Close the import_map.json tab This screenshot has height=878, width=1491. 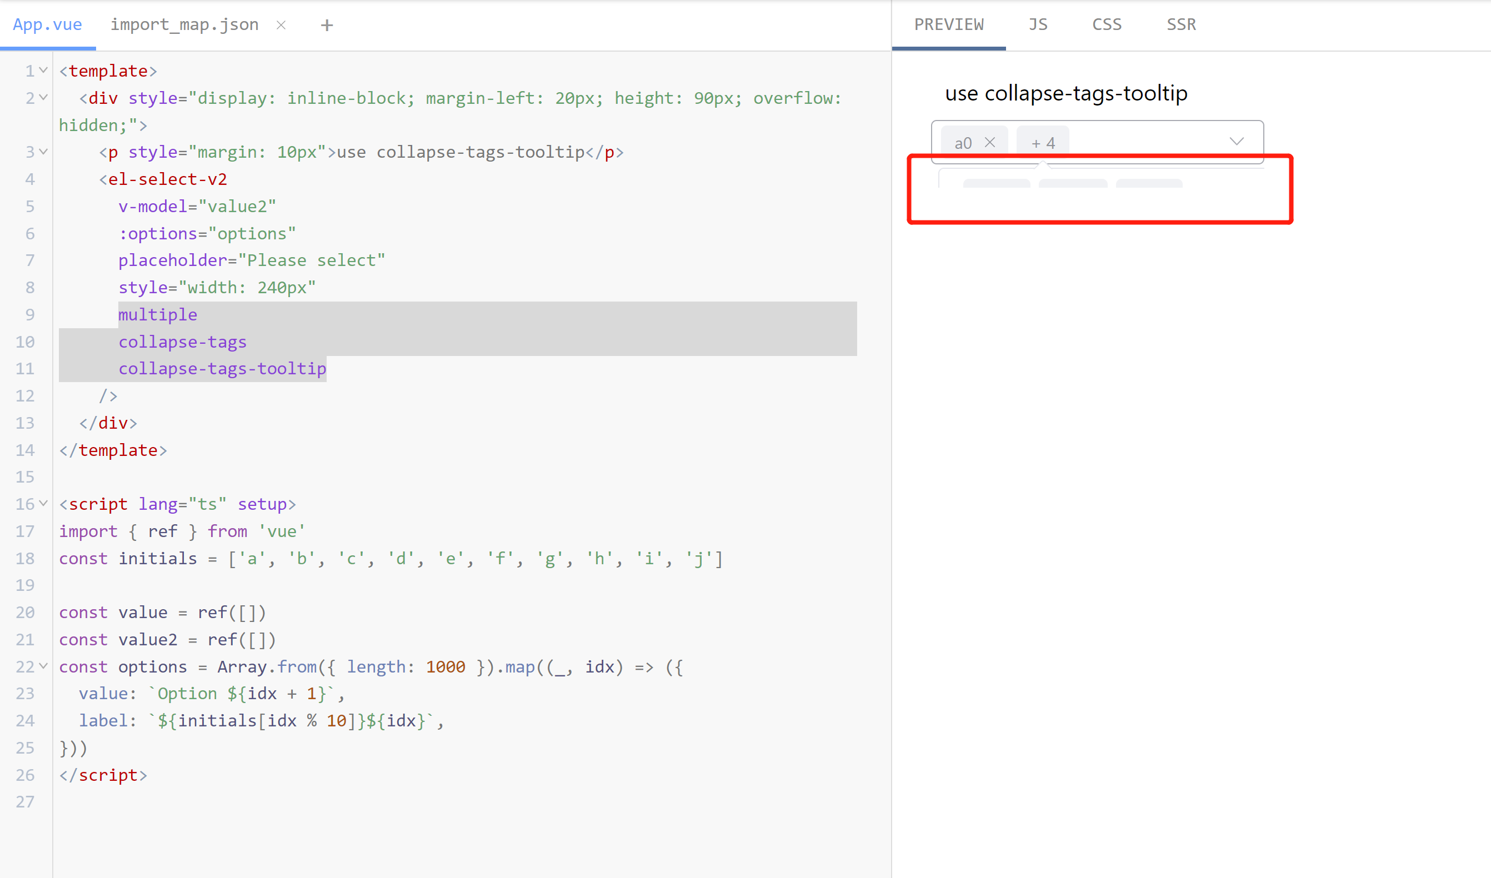pos(281,25)
